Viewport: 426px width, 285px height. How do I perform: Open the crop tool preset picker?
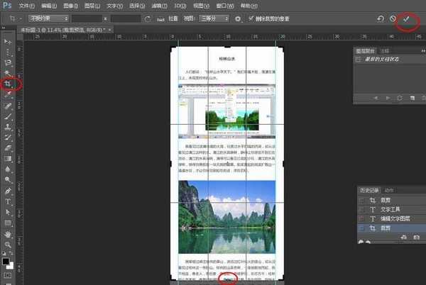(15, 18)
